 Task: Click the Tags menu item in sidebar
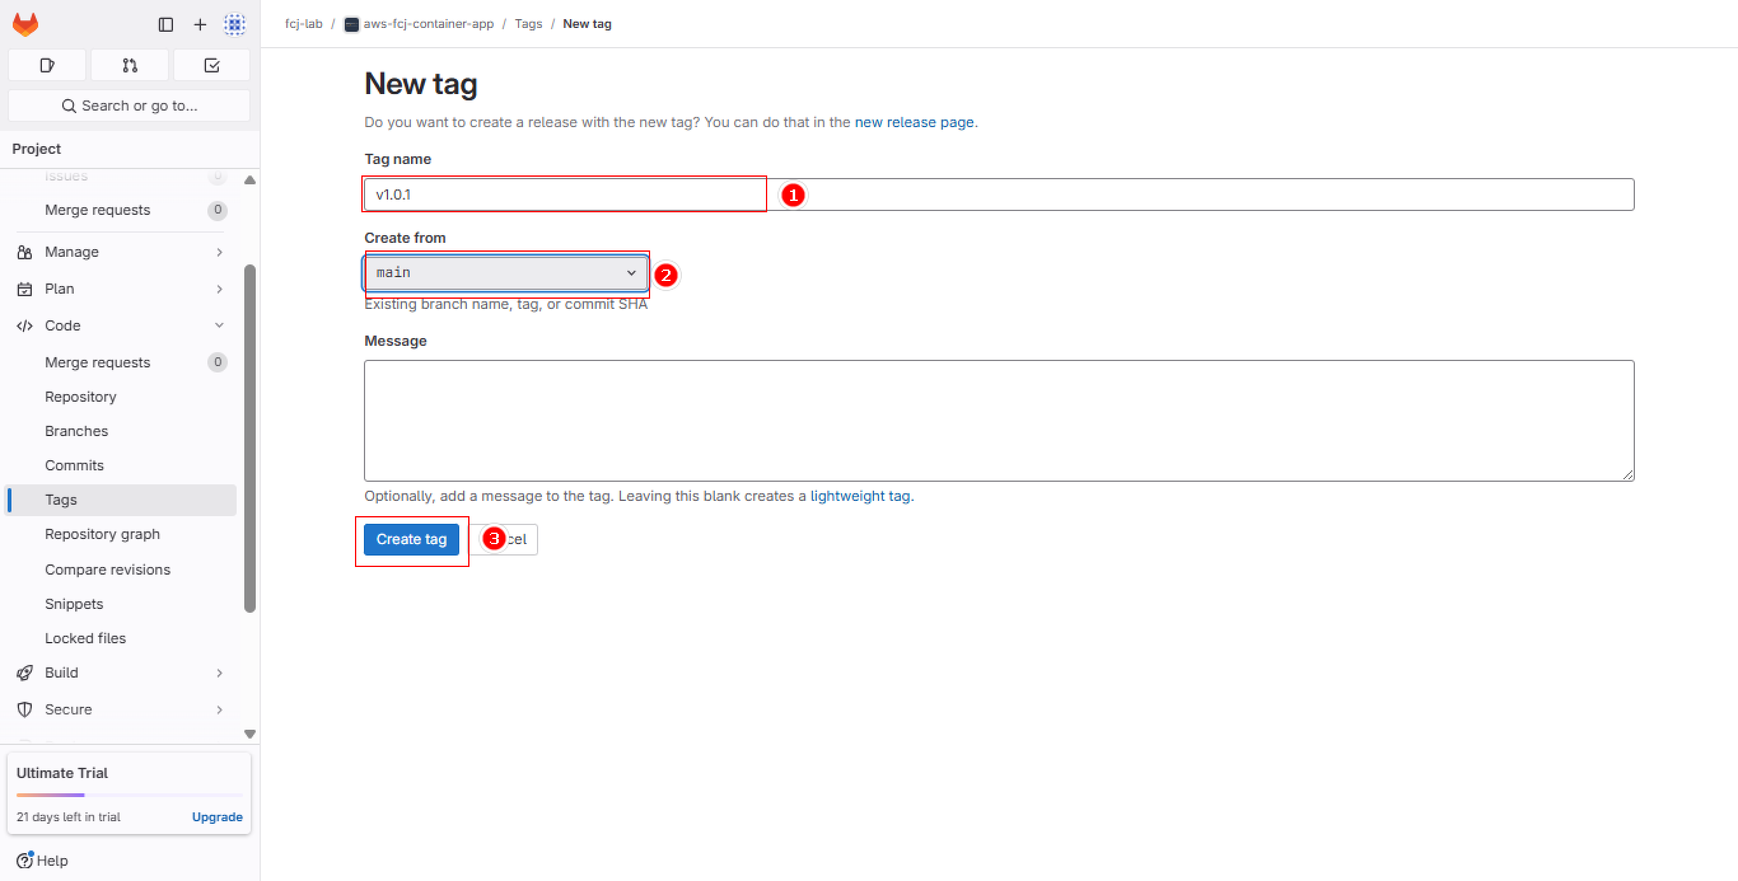coord(60,499)
